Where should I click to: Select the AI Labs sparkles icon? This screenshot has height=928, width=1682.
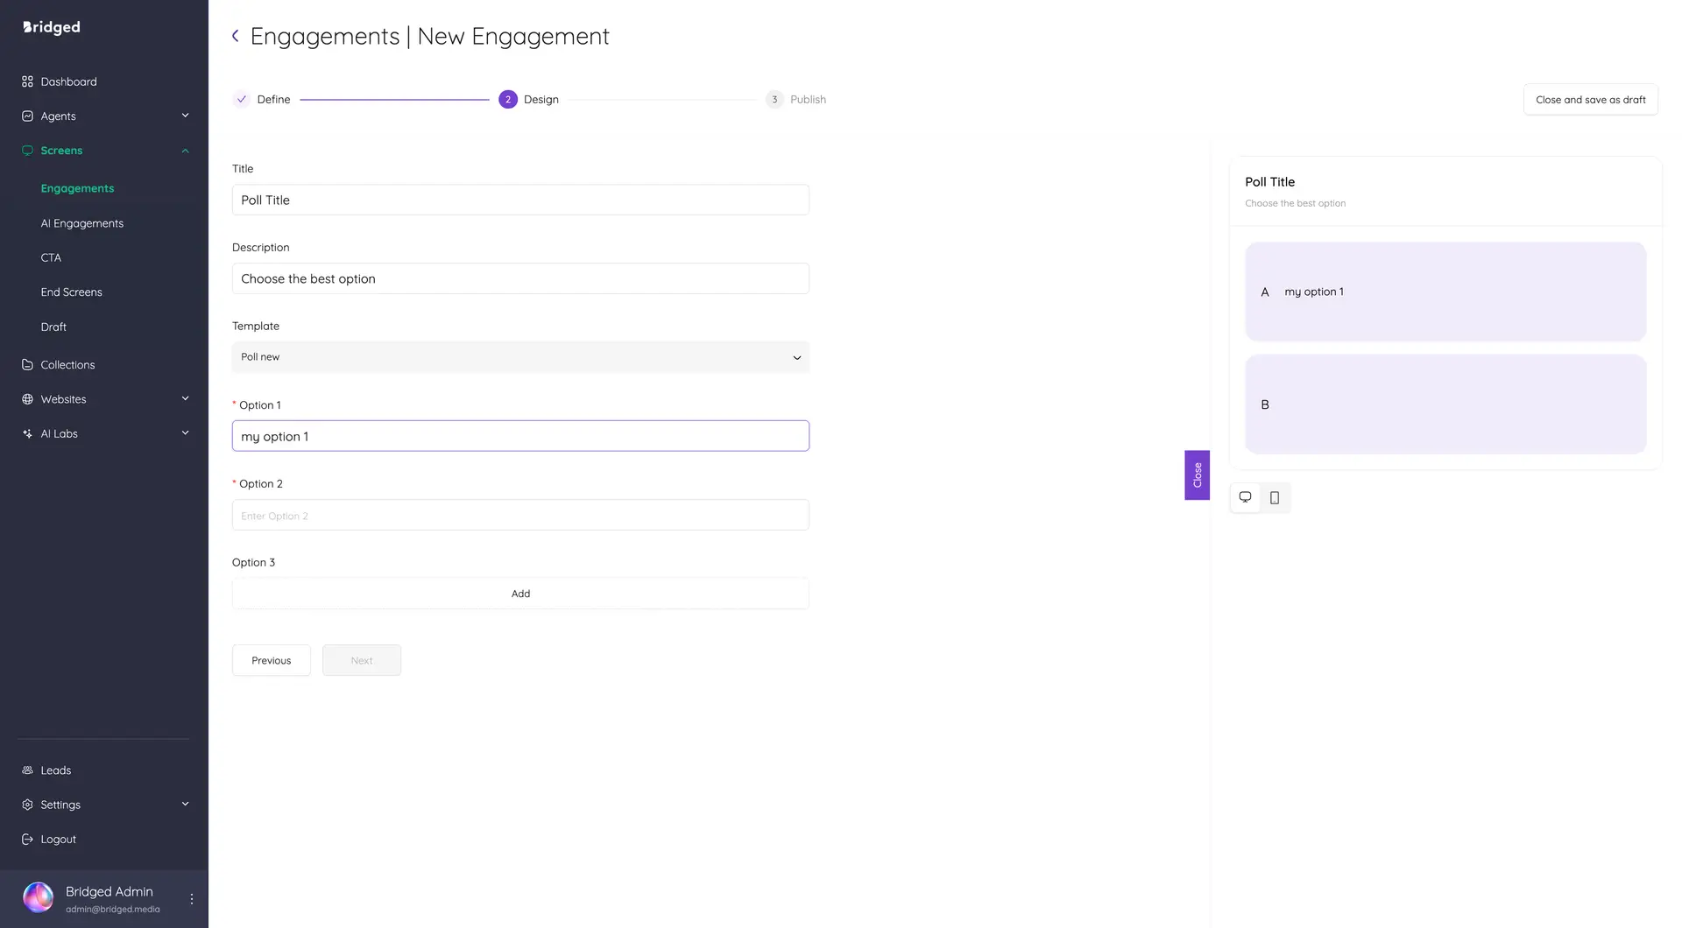(x=27, y=433)
